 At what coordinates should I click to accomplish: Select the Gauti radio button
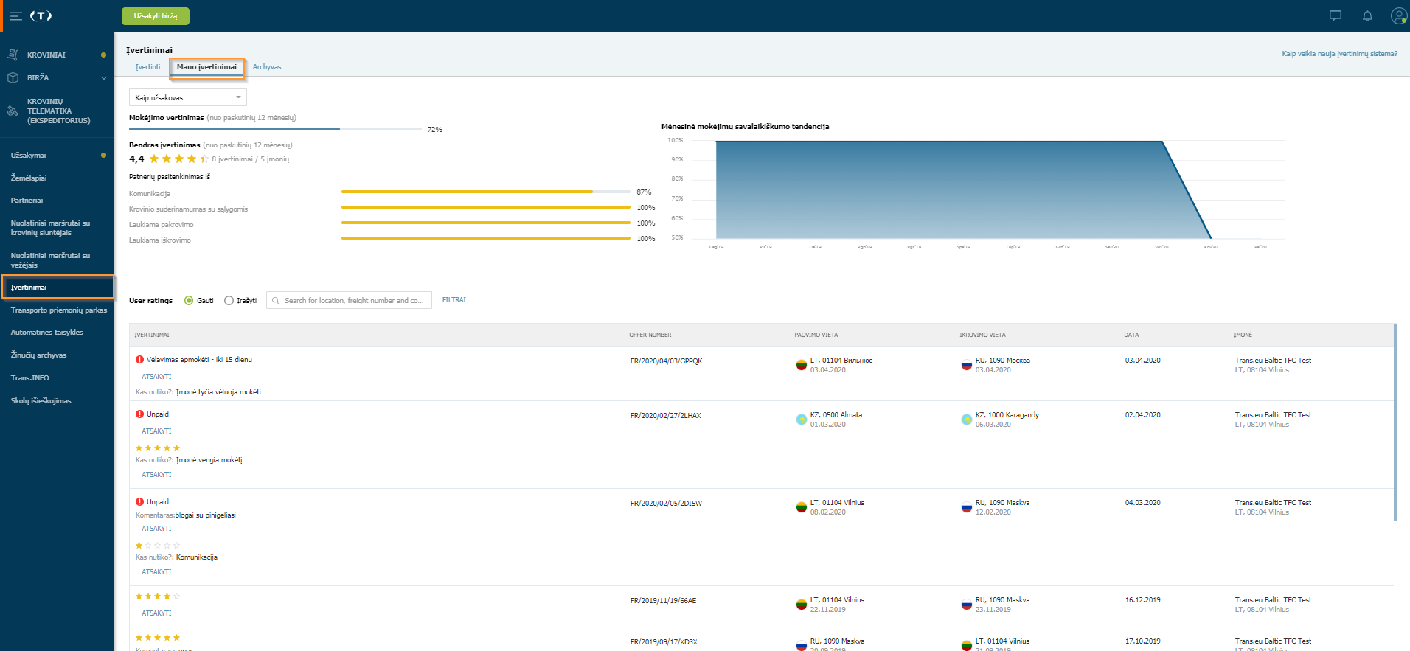click(x=189, y=301)
